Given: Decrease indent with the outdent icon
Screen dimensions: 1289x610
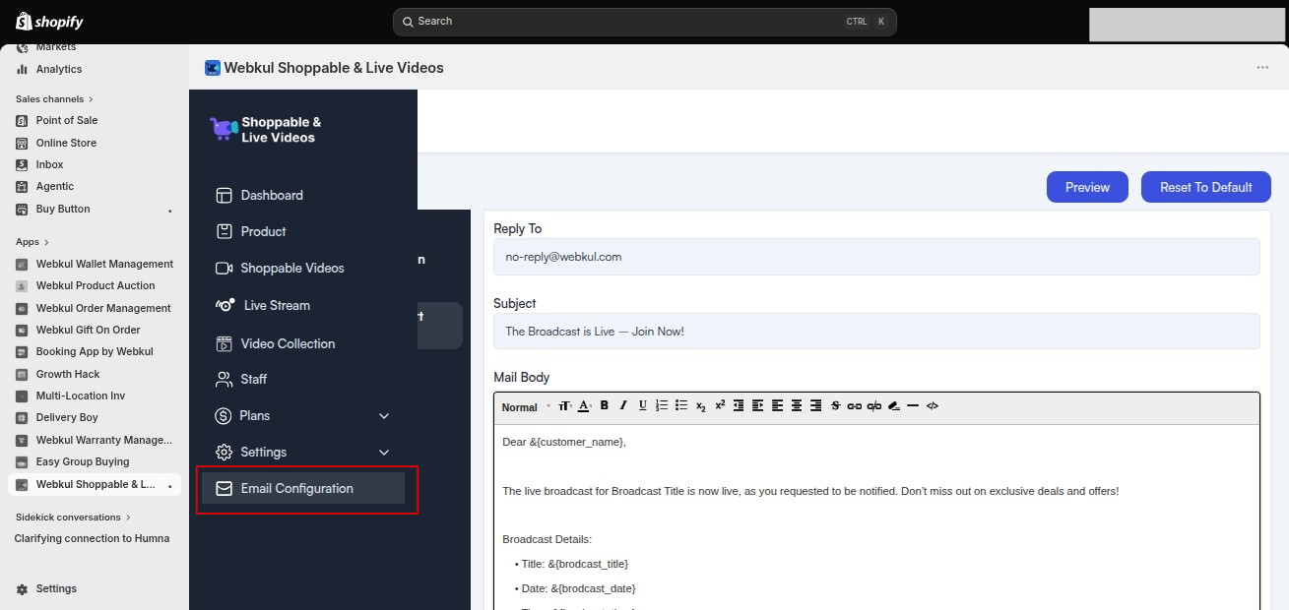Looking at the screenshot, I should coord(739,405).
